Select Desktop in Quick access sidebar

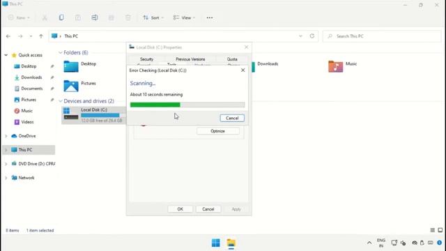click(x=29, y=66)
